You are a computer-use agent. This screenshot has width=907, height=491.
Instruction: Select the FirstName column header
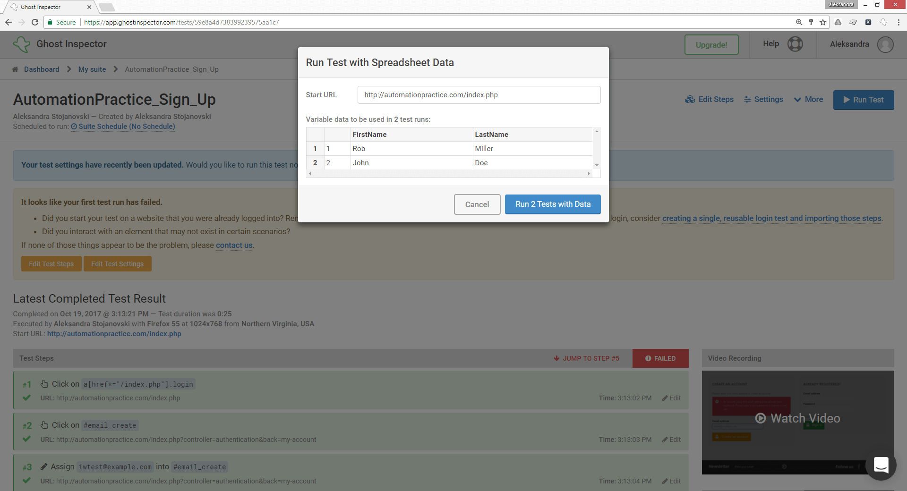(x=411, y=135)
